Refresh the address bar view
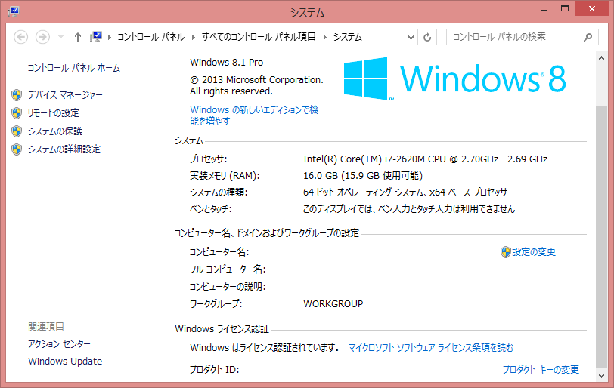 pos(428,37)
